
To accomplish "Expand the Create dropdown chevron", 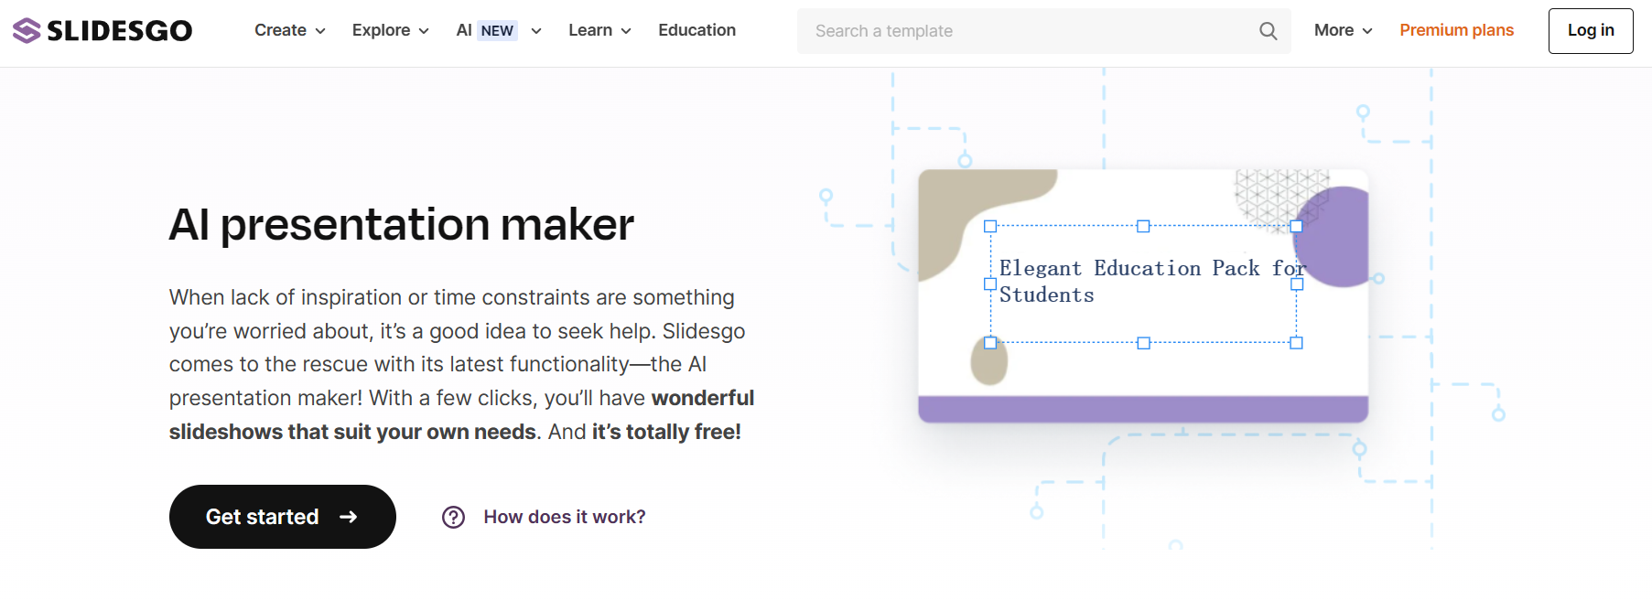I will [x=320, y=31].
